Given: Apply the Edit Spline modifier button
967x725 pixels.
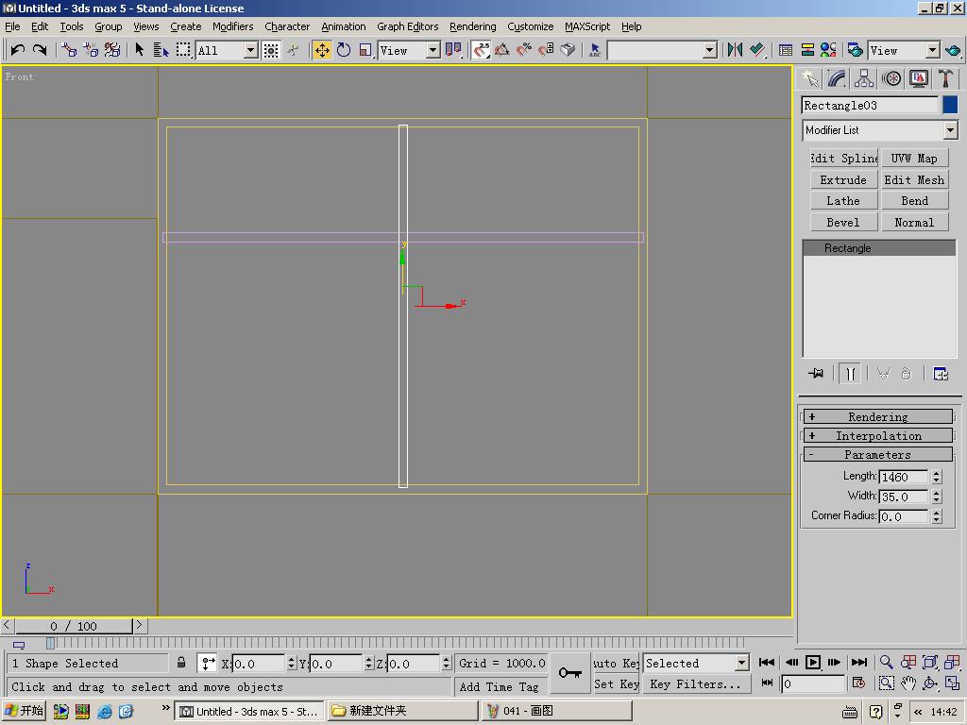Looking at the screenshot, I should [x=843, y=159].
